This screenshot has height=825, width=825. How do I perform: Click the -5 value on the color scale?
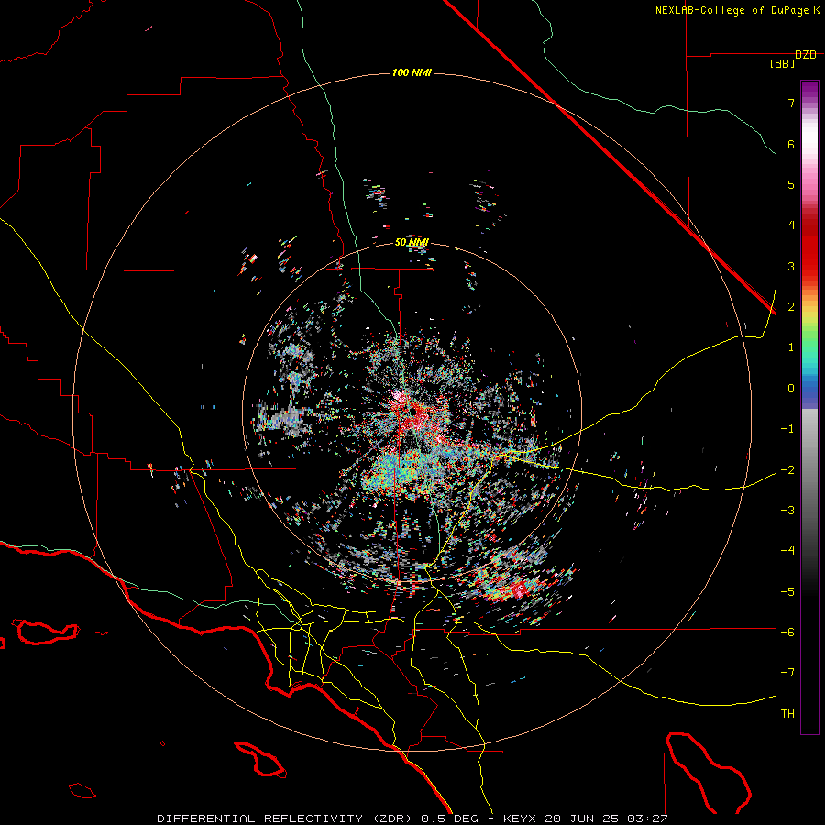[787, 591]
